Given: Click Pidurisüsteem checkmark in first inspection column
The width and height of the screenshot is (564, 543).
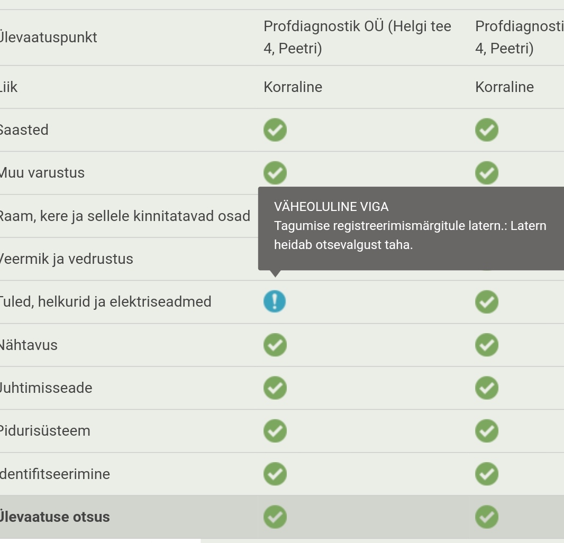Looking at the screenshot, I should [275, 430].
